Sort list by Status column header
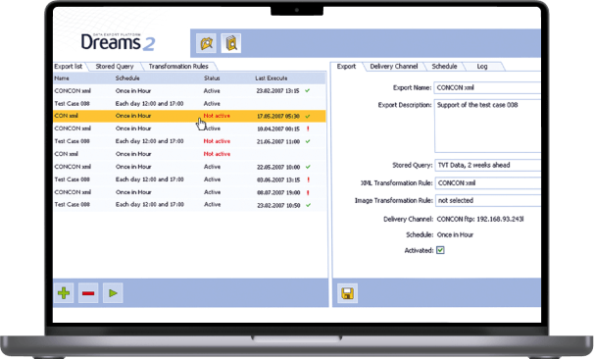594x359 pixels. point(212,78)
